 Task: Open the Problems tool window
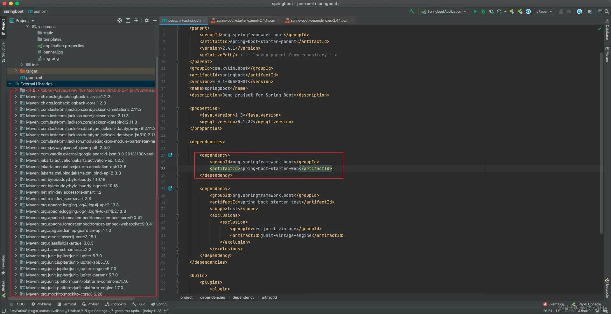coord(41,304)
